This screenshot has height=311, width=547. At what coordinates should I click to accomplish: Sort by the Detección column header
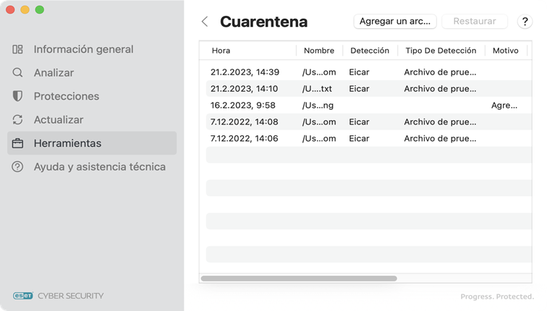[369, 51]
